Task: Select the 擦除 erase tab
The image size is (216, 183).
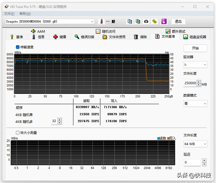Action: coord(140,37)
